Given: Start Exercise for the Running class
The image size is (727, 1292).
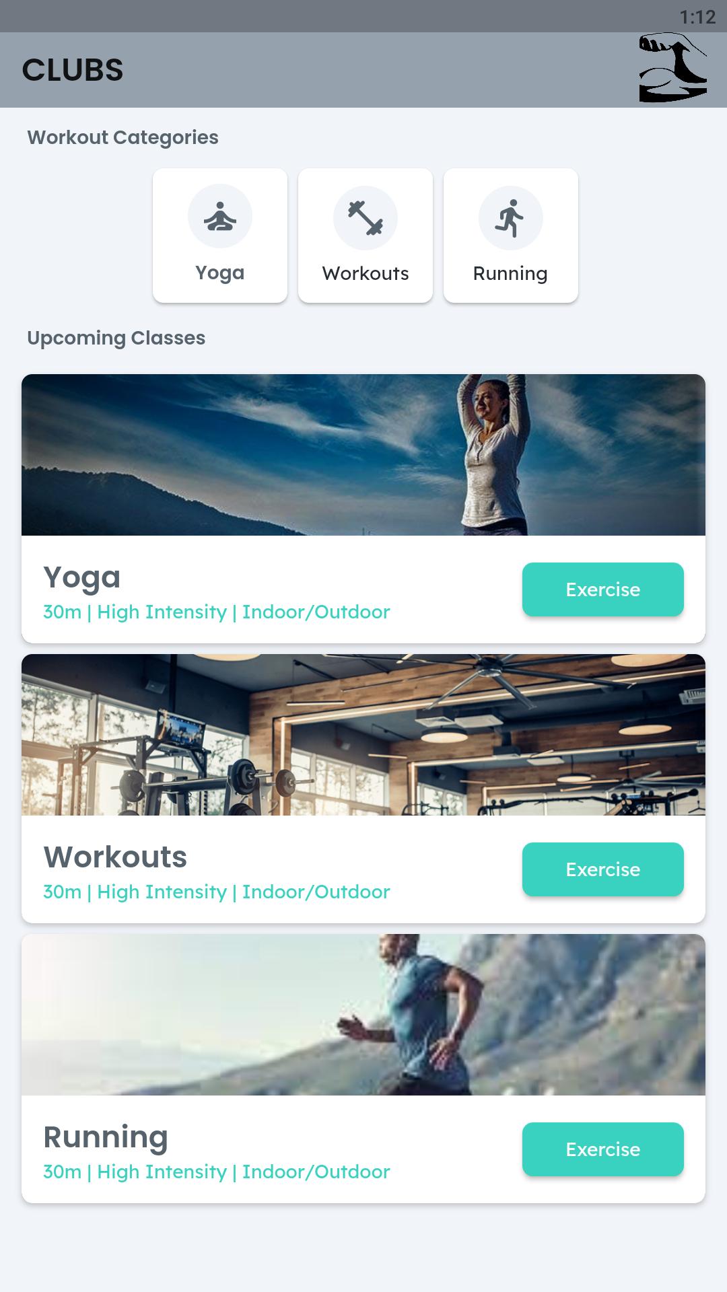Looking at the screenshot, I should pos(603,1149).
